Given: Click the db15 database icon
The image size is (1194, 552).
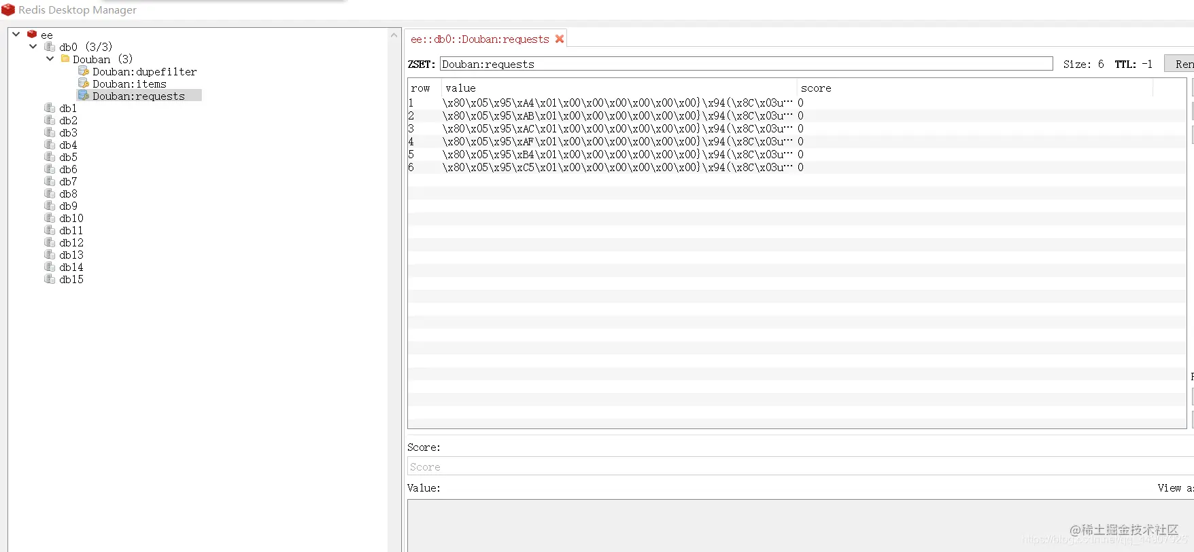Looking at the screenshot, I should tap(50, 278).
